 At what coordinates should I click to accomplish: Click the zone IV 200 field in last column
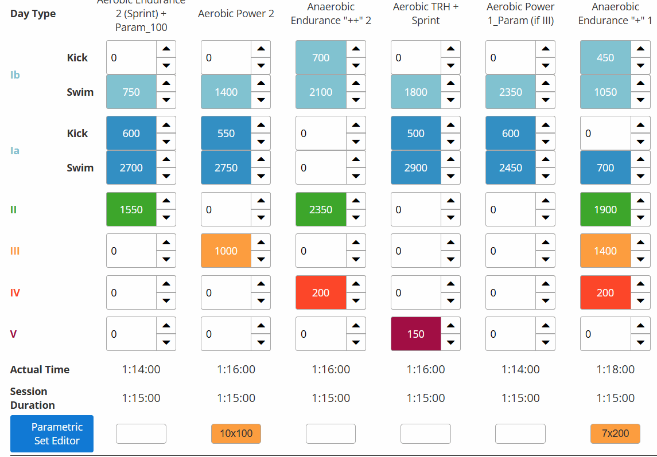coord(605,292)
